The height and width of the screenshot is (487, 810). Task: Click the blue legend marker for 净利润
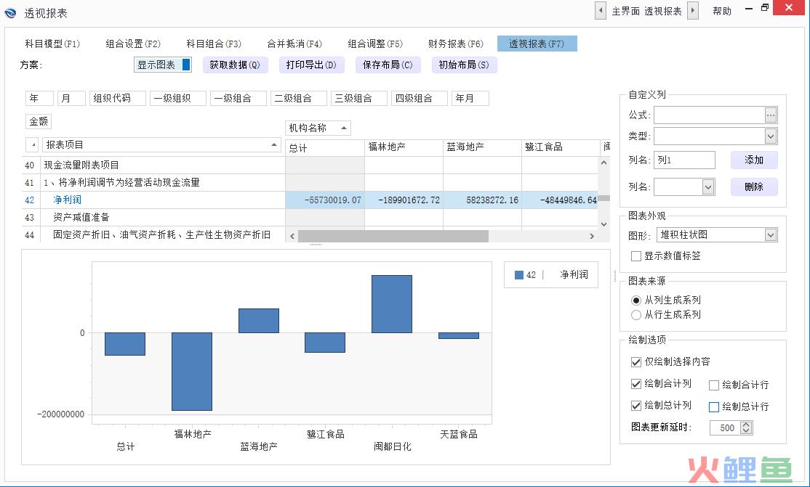tap(519, 275)
